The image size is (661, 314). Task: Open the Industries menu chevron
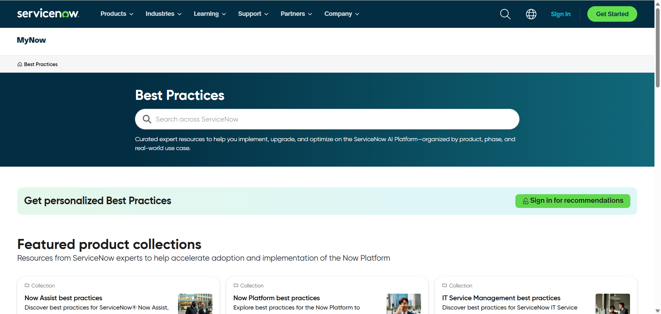180,14
